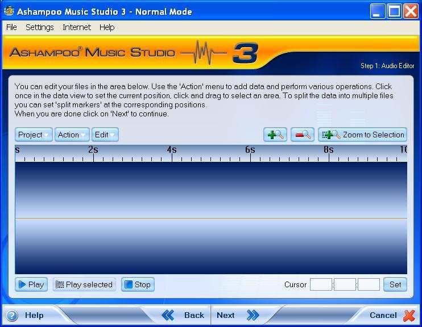This screenshot has height=327, width=422.
Task: Click the 4s mark on timeline ruler
Action: (x=172, y=150)
